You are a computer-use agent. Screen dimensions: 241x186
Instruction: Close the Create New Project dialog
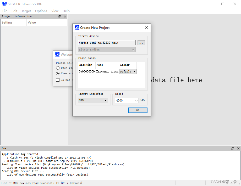click(x=147, y=27)
